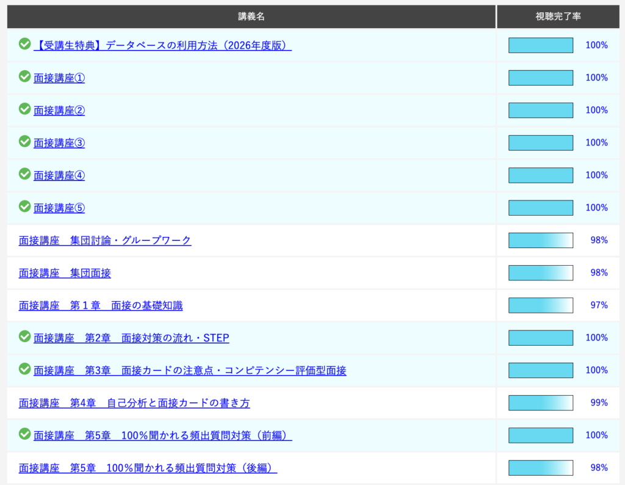Click checkmark beside 第3章 面接カードの注意点
This screenshot has width=625, height=485.
point(24,369)
